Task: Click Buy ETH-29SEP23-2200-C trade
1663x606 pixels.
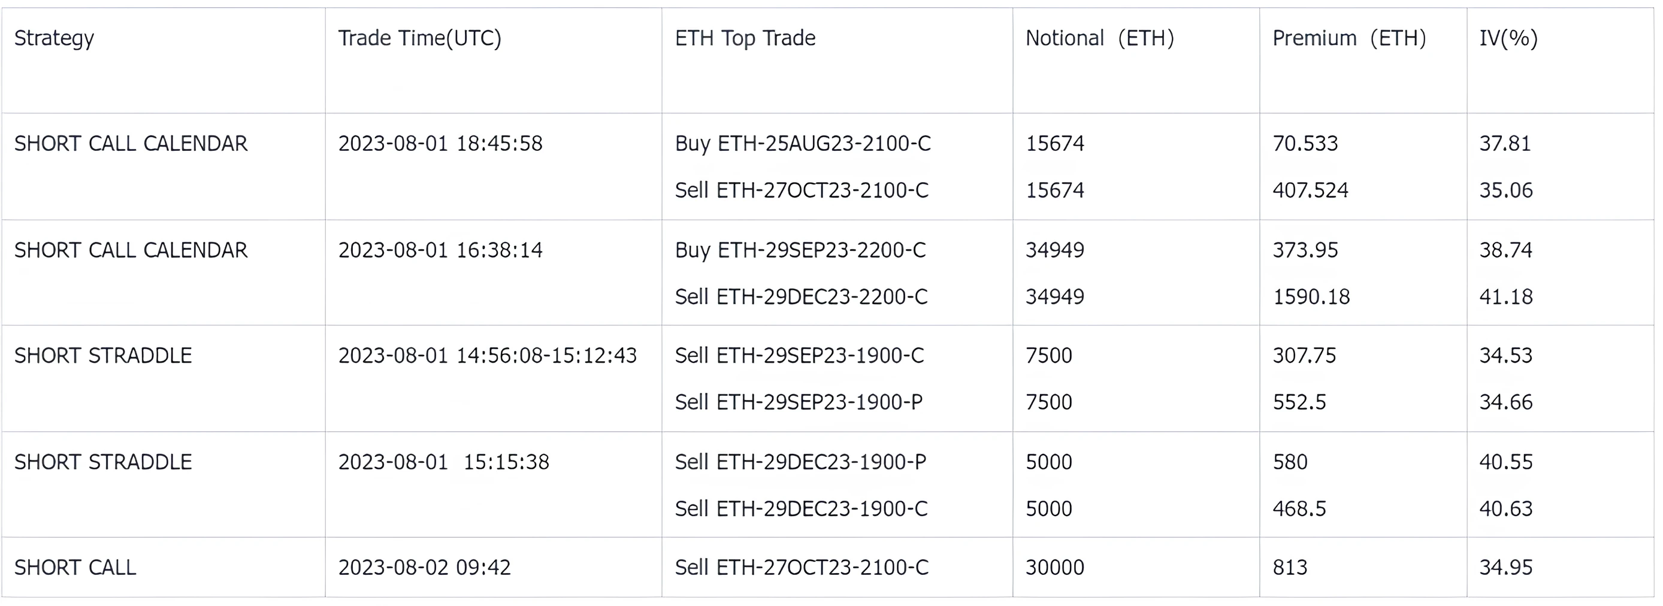Action: click(x=800, y=250)
